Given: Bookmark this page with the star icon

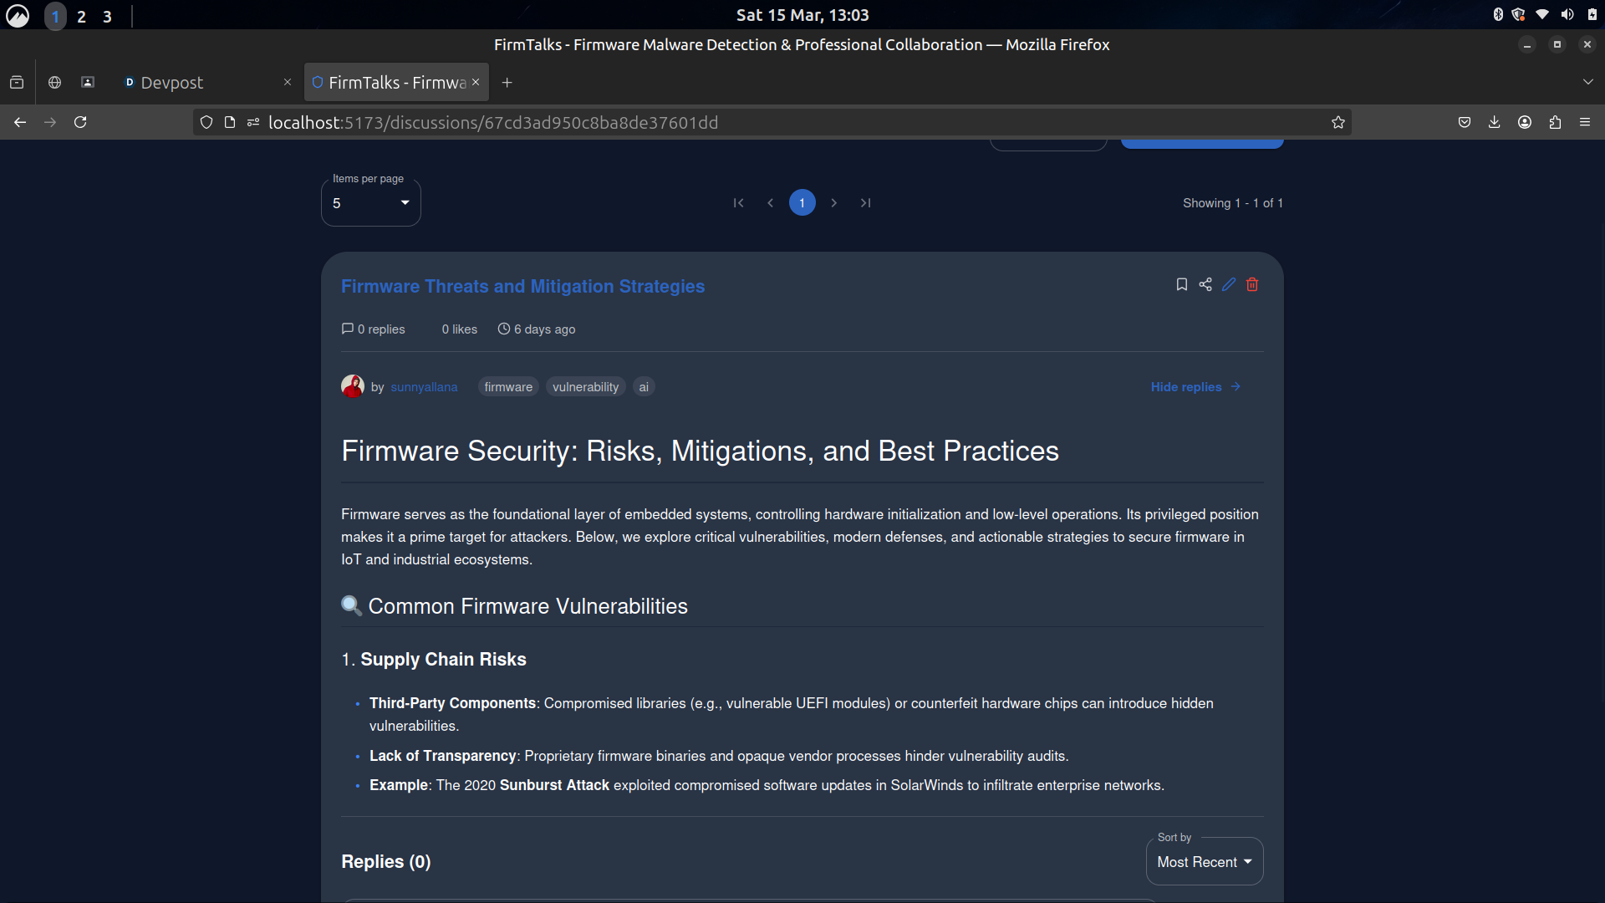Looking at the screenshot, I should [x=1337, y=123].
